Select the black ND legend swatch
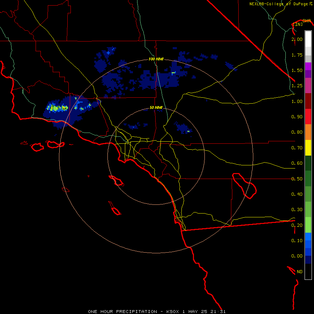The height and width of the screenshot is (314, 314). (308, 271)
